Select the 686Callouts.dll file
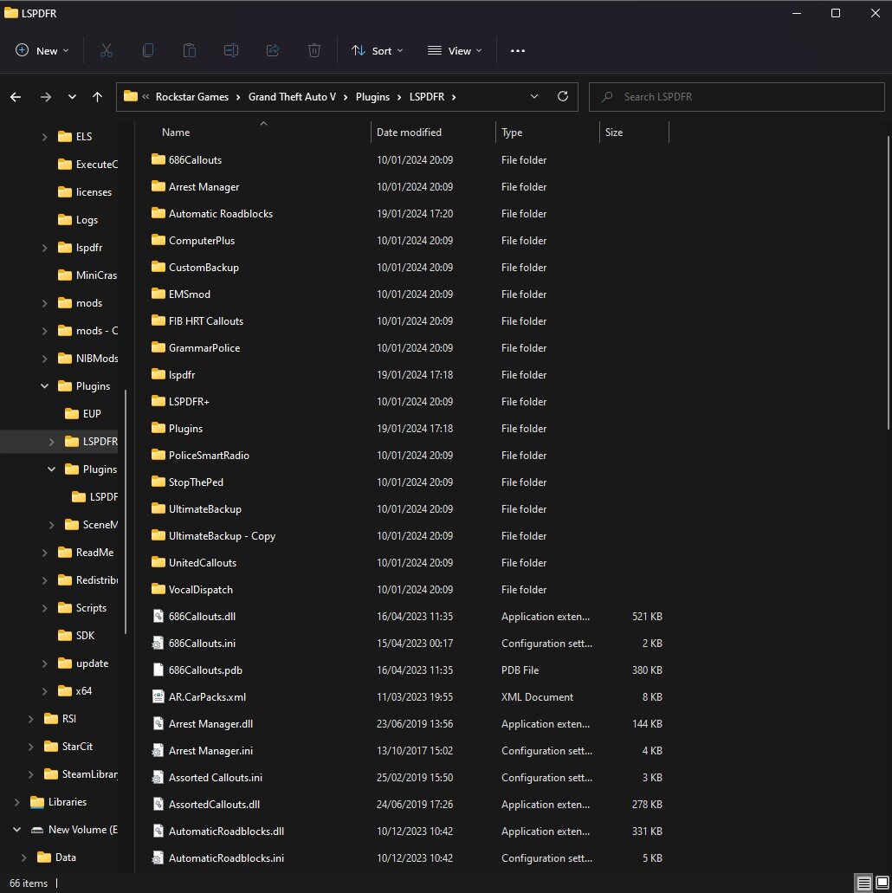 click(202, 617)
